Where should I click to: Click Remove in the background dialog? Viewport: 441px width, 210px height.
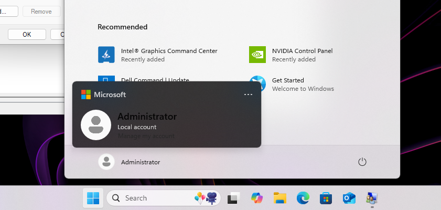tap(41, 12)
